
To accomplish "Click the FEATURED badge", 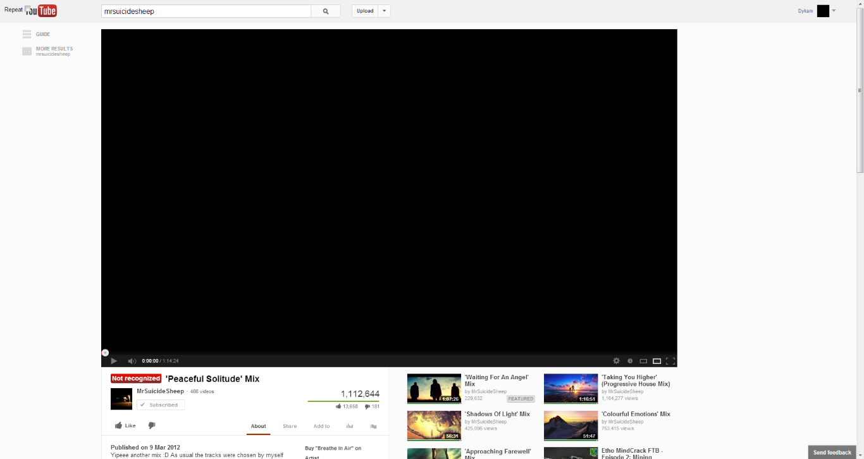I will pyautogui.click(x=521, y=399).
